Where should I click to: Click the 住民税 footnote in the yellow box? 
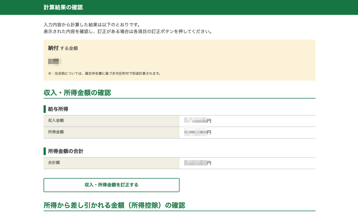pos(105,73)
